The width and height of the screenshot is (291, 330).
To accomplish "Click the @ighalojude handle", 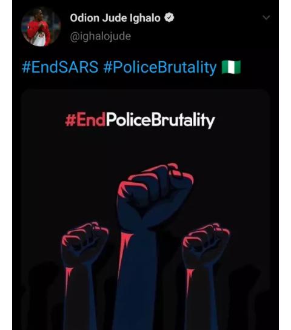I will pos(100,36).
